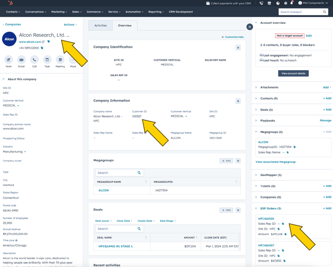333x267 pixels.
Task: Open Company Identification card settings gear
Action: (238, 48)
